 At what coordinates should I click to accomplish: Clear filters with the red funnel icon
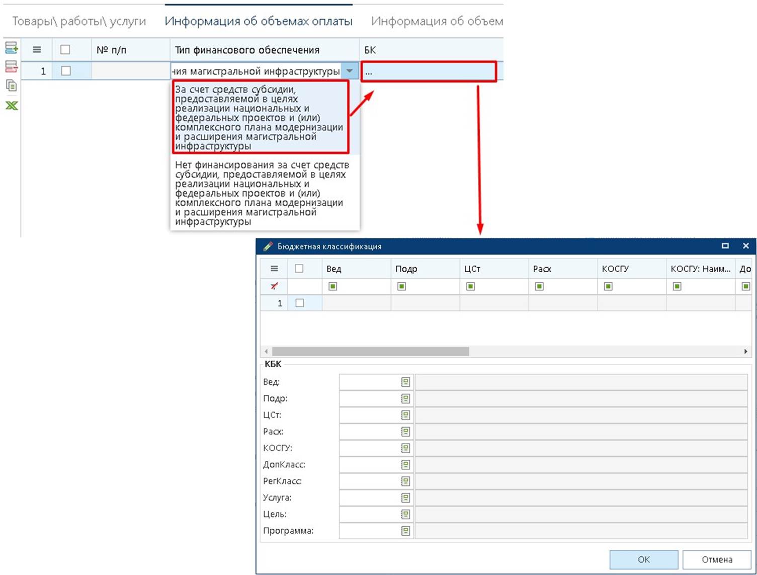coord(274,286)
